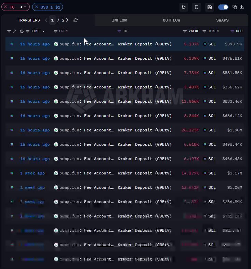
Task: Click pump.fun icon in $256.62K row
Action: pos(56,87)
